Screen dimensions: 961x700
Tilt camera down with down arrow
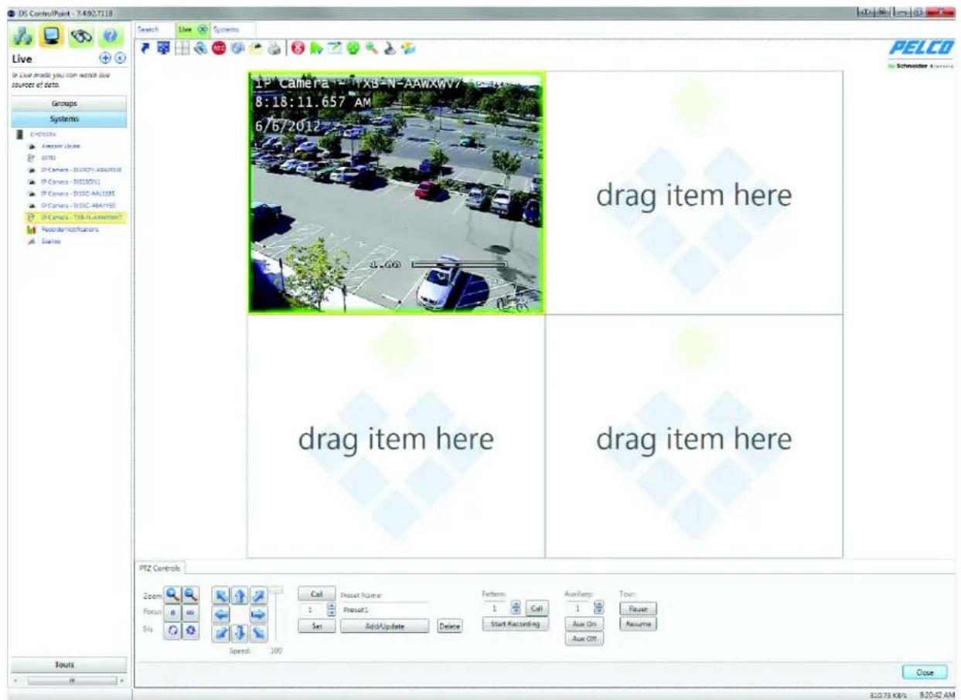[x=239, y=633]
